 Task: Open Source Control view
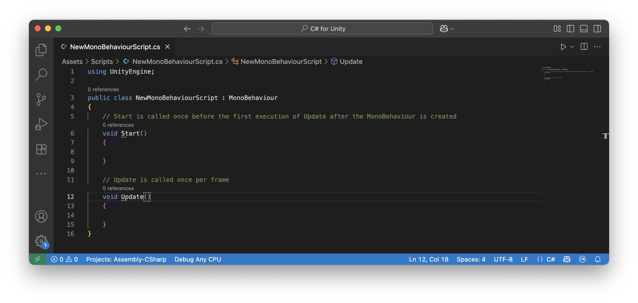pos(41,99)
